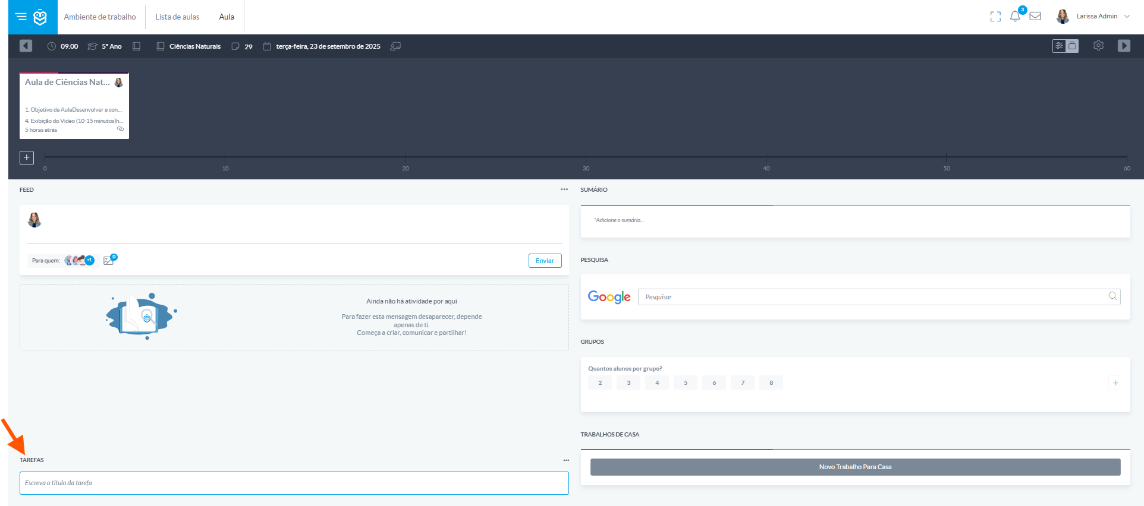
Task: Click the empty book icon after 5º Ano
Action: 136,46
